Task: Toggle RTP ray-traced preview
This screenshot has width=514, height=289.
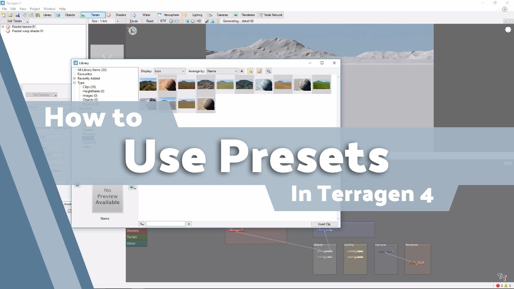Action: 163,21
